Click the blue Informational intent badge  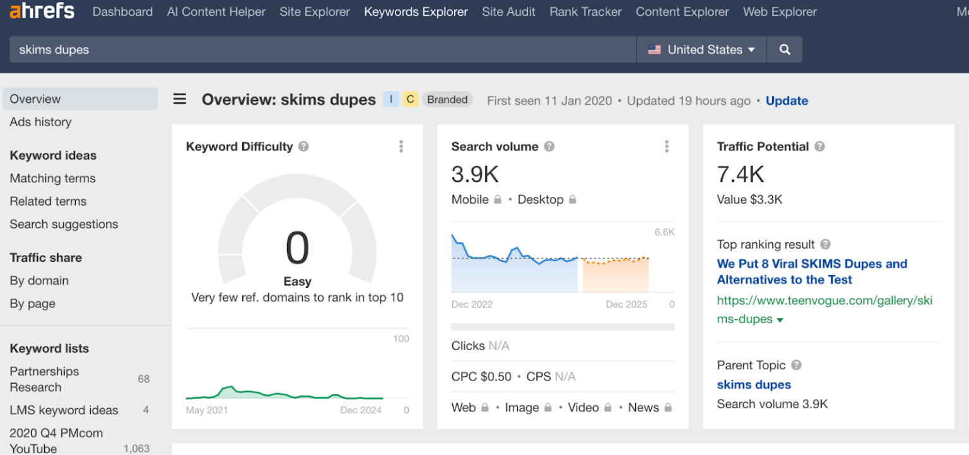pos(391,99)
